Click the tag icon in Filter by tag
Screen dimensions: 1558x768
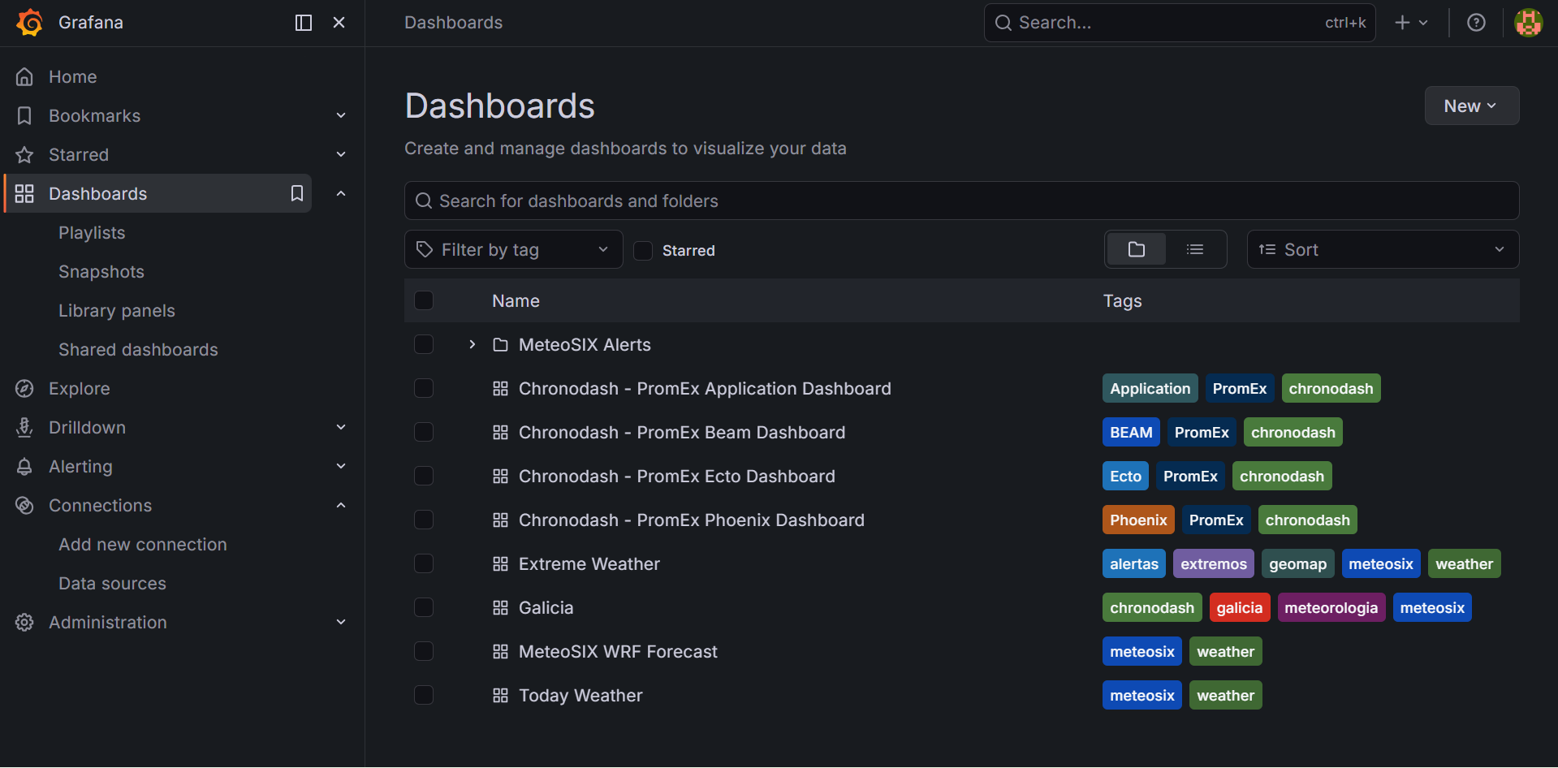(424, 249)
